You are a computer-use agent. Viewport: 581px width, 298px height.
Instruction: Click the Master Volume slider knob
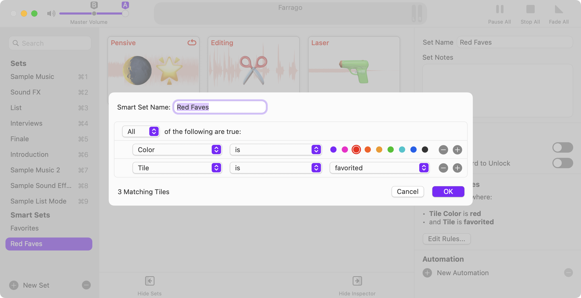coord(125,13)
